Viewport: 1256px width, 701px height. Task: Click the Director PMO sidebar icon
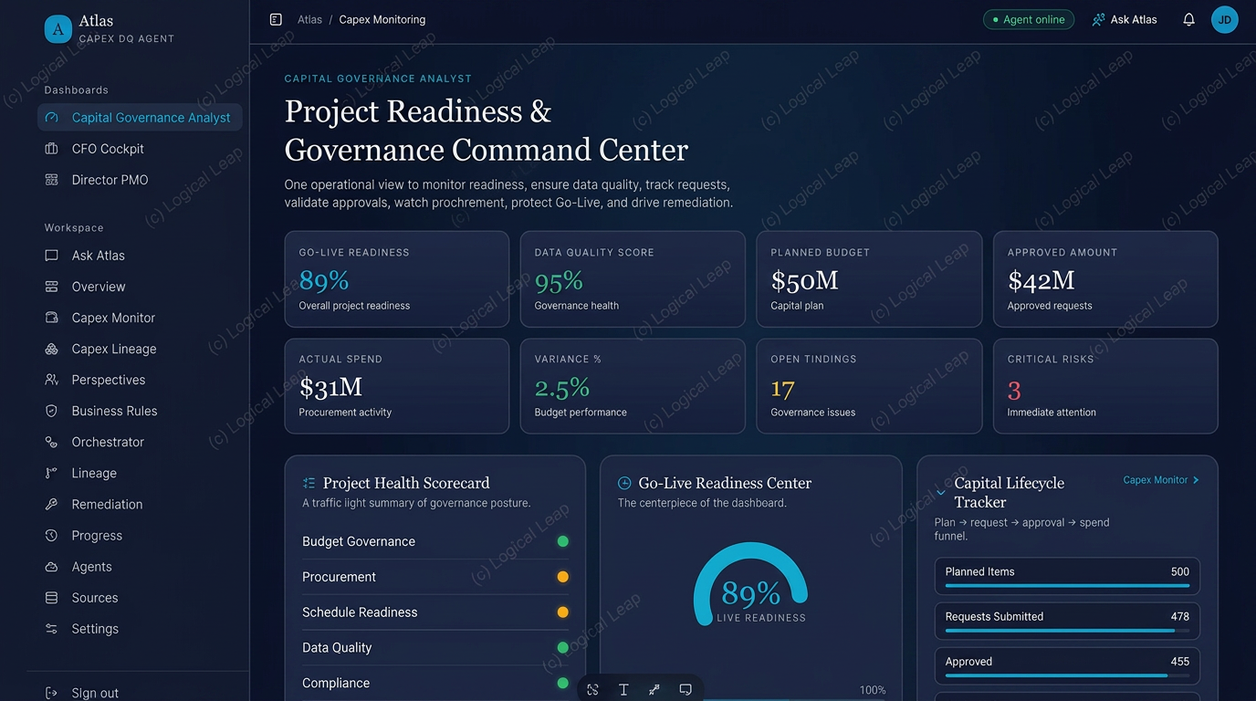(x=52, y=180)
